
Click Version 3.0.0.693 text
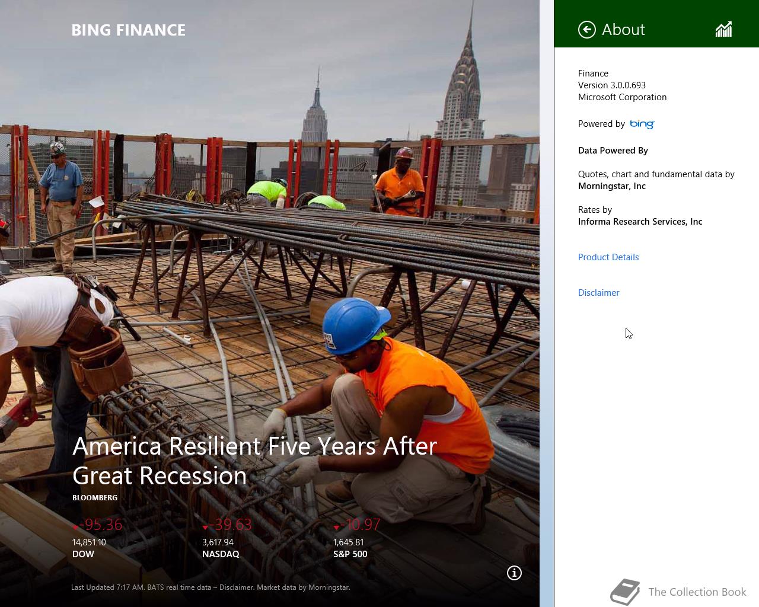tap(612, 85)
